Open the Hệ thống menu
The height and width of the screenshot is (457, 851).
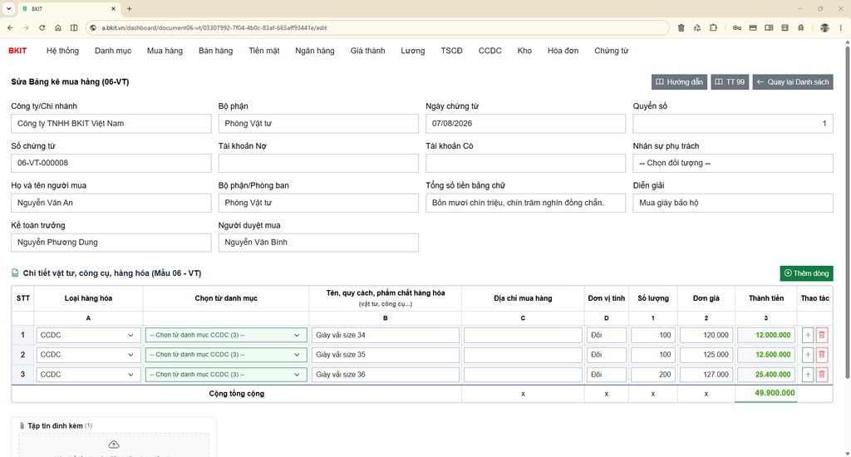pos(62,51)
